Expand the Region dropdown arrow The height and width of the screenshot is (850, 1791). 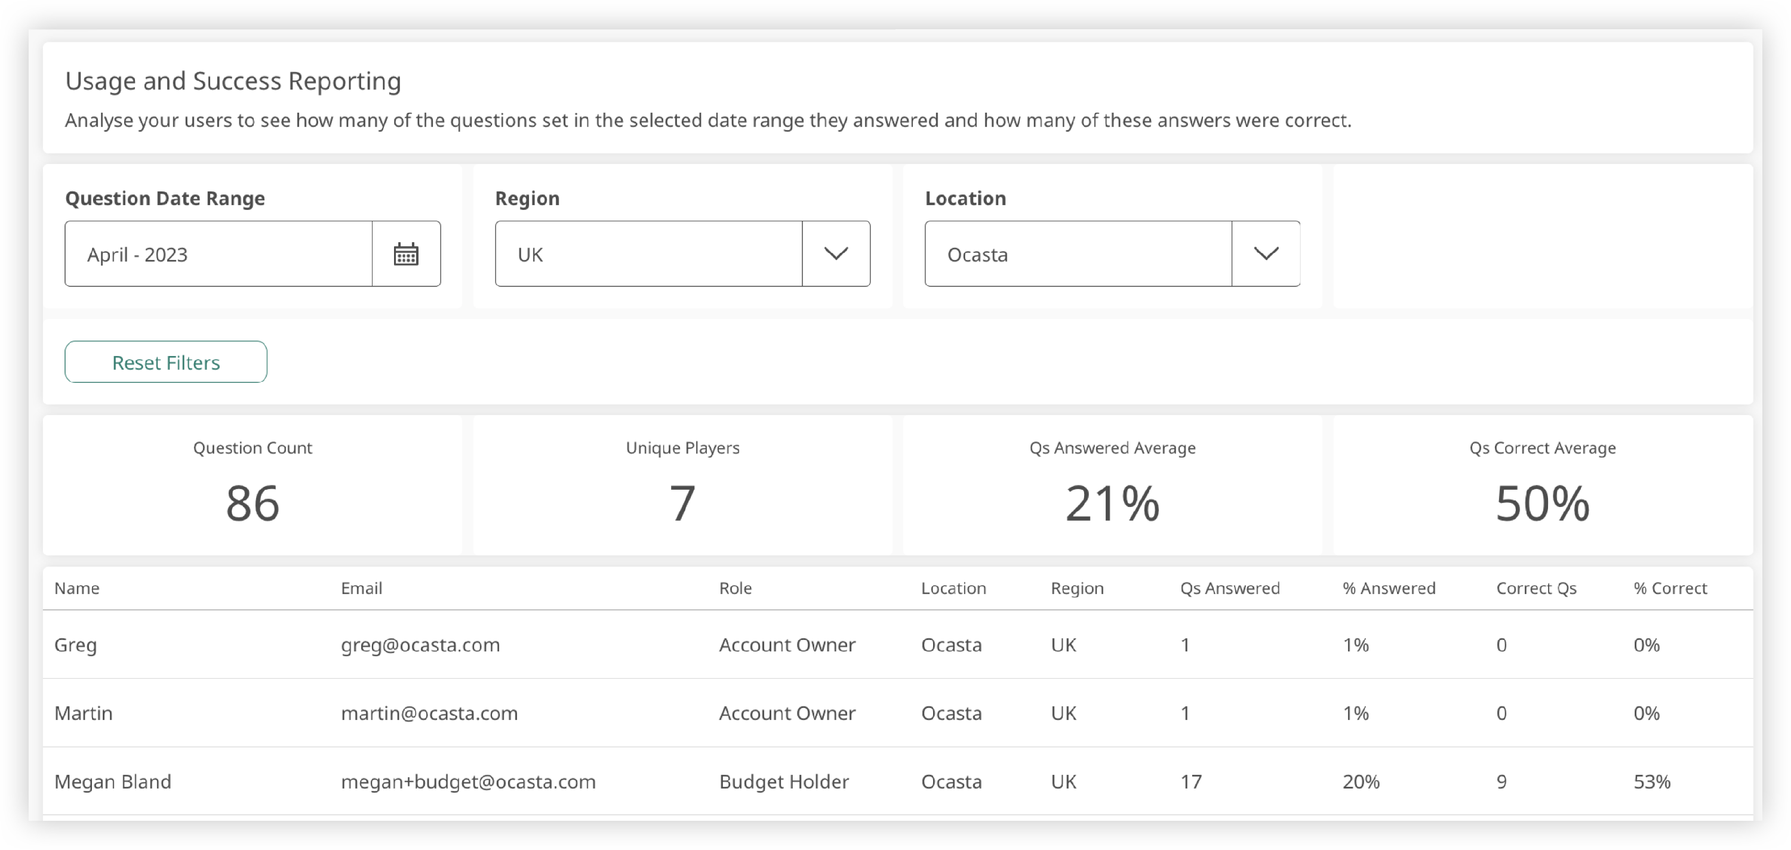pos(836,254)
